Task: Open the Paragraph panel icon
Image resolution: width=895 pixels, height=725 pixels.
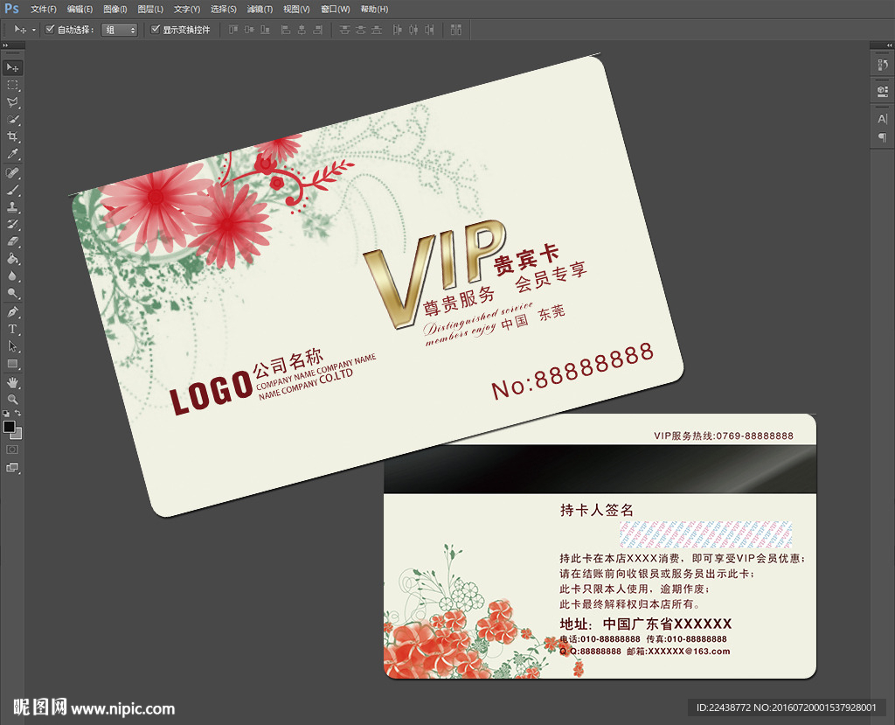Action: click(883, 137)
